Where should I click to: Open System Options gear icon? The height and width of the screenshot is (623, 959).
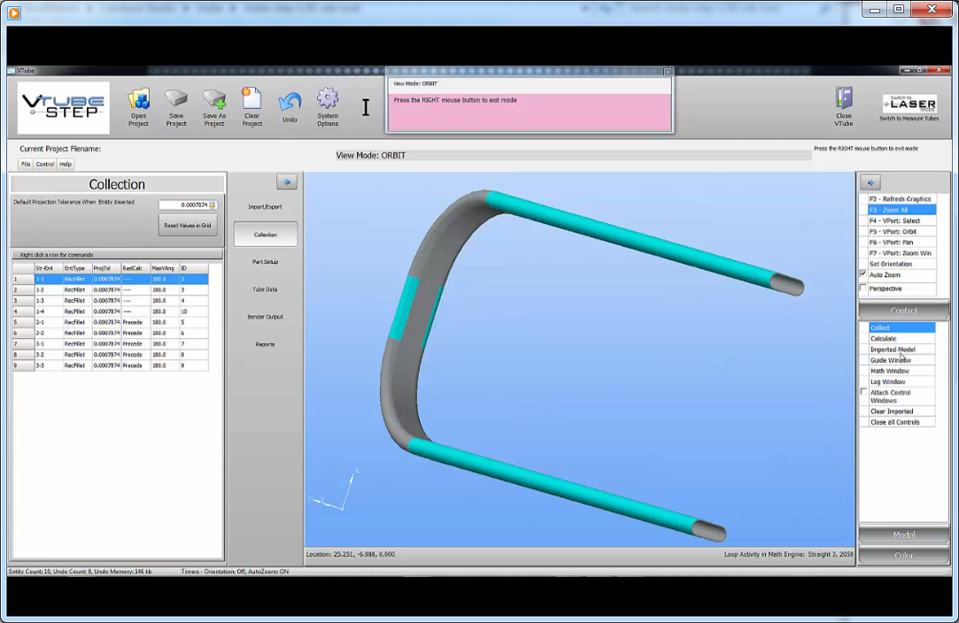click(x=328, y=99)
